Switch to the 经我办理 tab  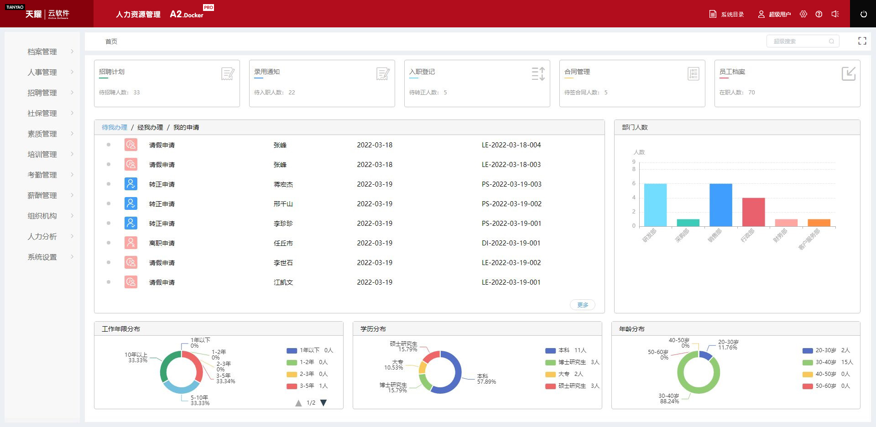point(150,128)
